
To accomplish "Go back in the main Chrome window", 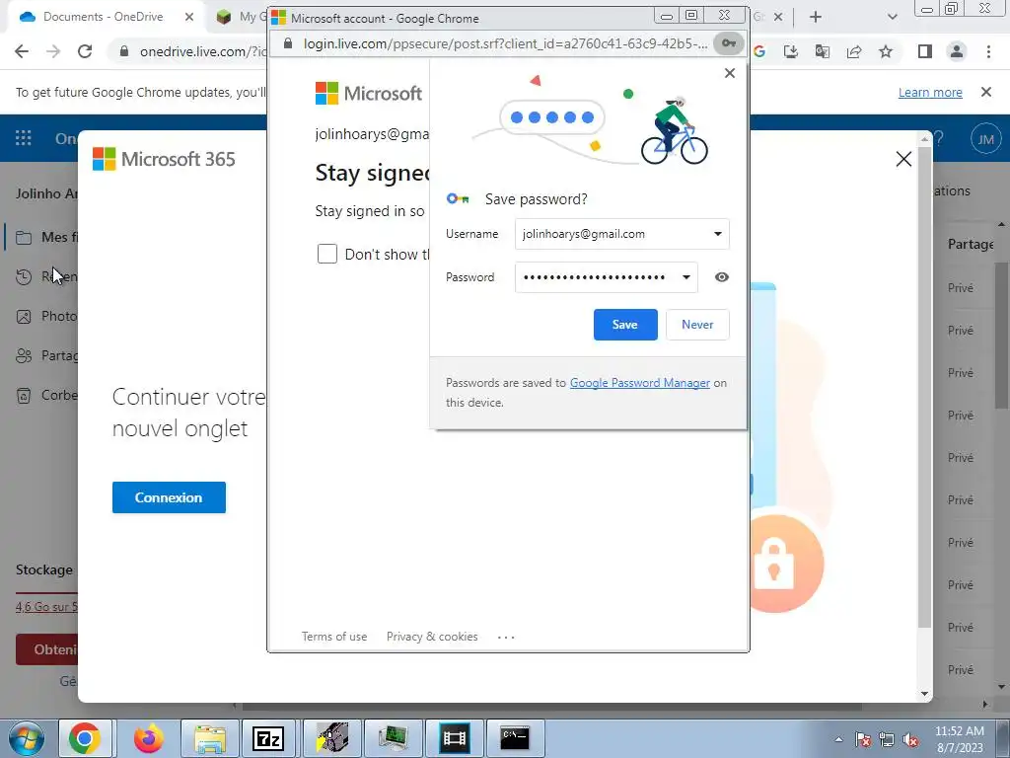I will pyautogui.click(x=22, y=51).
